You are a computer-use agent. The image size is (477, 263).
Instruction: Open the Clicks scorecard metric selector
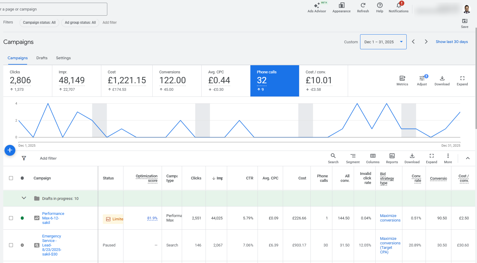pos(28,81)
